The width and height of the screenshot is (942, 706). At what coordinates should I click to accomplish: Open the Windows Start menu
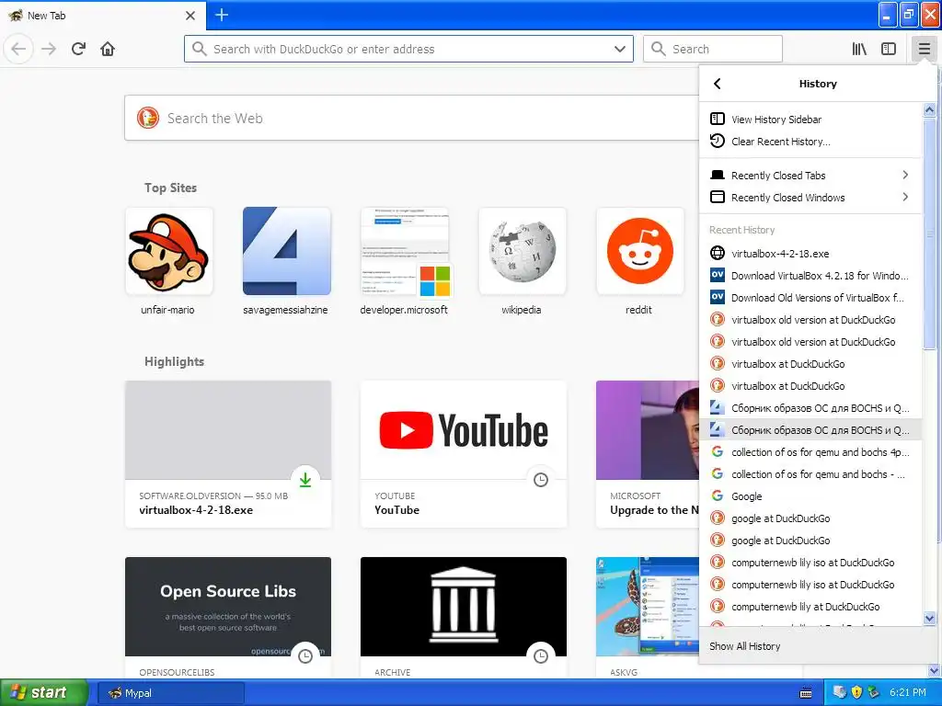click(44, 693)
